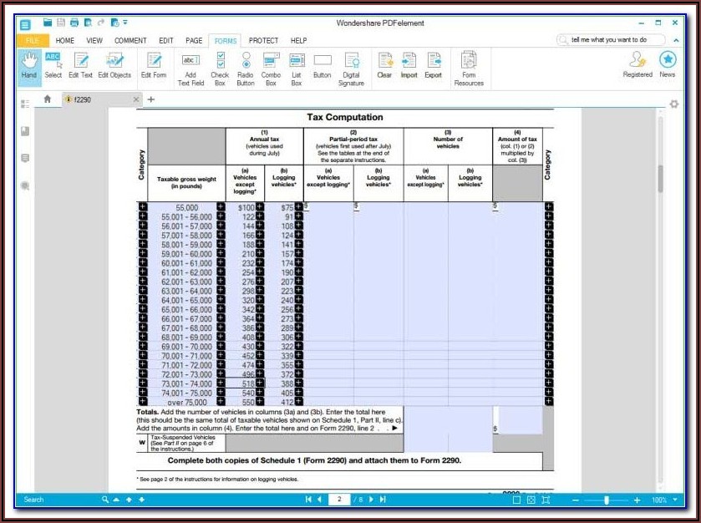Select the Radio Button form tool

coord(246,69)
